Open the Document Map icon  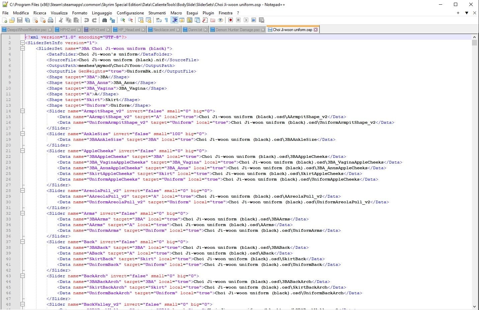[190, 20]
